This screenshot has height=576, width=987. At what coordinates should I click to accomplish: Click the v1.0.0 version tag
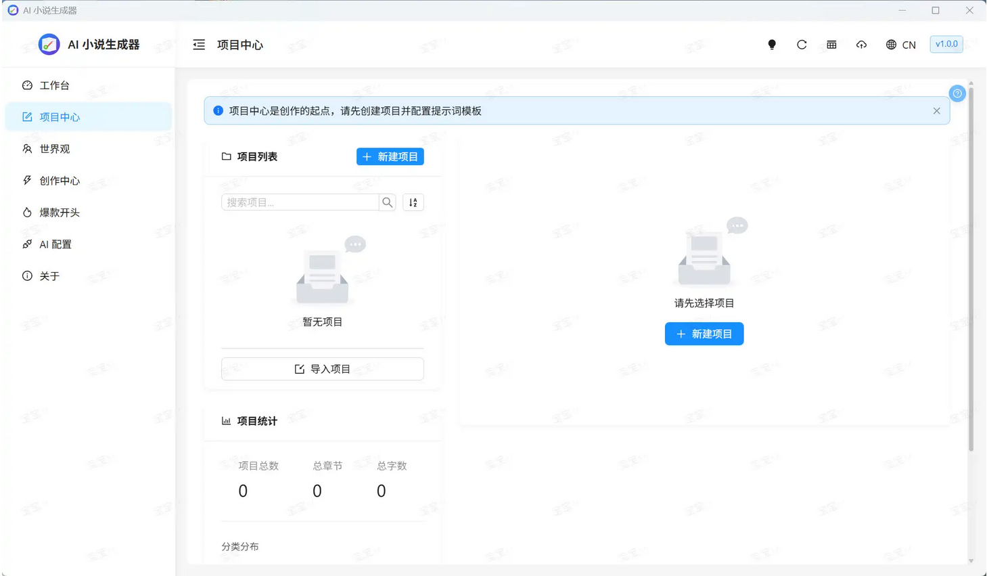click(x=946, y=44)
